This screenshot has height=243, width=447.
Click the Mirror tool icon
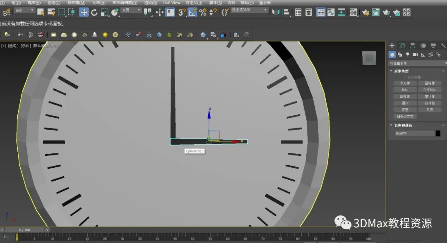[x=275, y=12]
